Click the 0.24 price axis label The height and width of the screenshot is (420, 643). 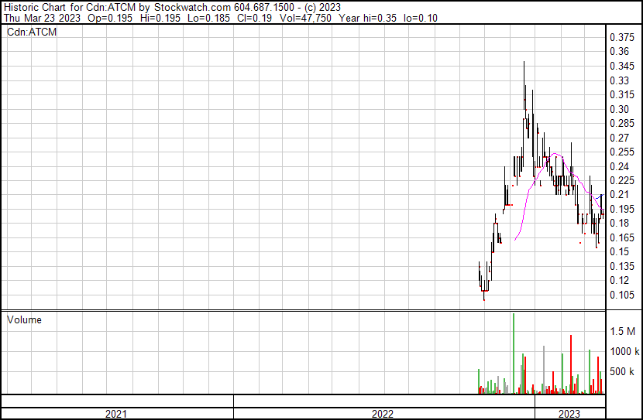coord(619,166)
